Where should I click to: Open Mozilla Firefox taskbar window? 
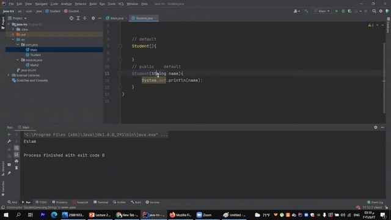(180, 215)
